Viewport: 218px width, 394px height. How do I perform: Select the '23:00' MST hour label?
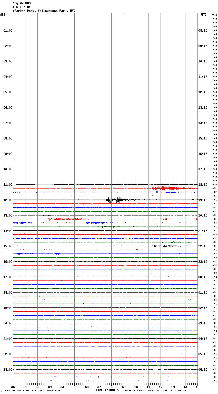pos(8,370)
